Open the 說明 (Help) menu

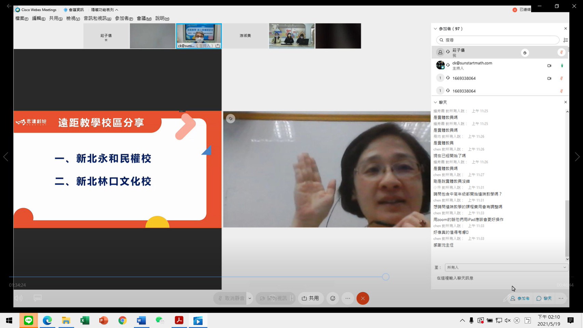pyautogui.click(x=162, y=18)
